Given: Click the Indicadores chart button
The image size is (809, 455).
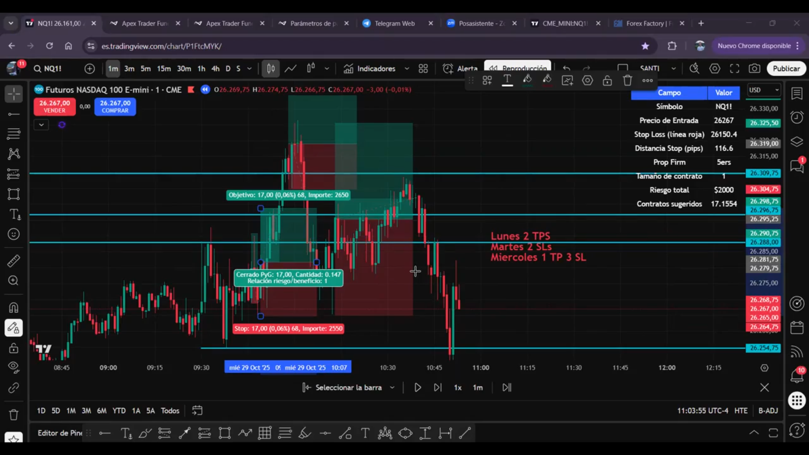Looking at the screenshot, I should [370, 69].
